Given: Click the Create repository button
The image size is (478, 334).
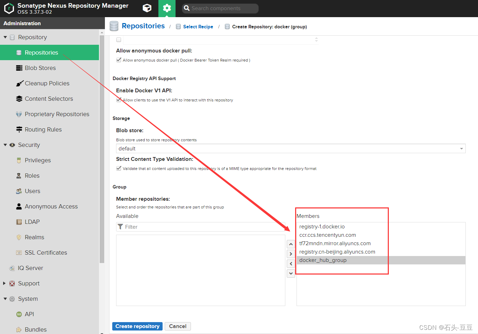Looking at the screenshot, I should 137,326.
